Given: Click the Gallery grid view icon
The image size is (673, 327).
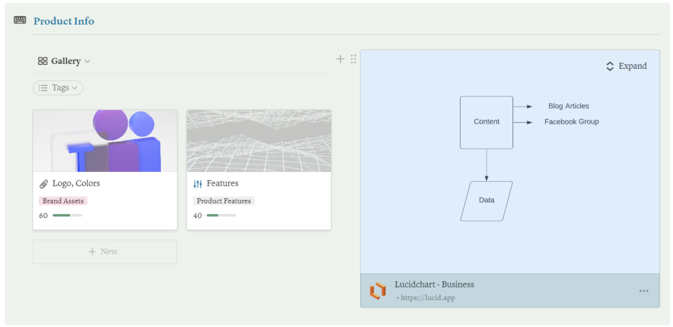Looking at the screenshot, I should [x=43, y=61].
